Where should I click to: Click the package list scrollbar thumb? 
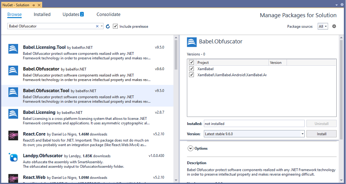pos(176,55)
